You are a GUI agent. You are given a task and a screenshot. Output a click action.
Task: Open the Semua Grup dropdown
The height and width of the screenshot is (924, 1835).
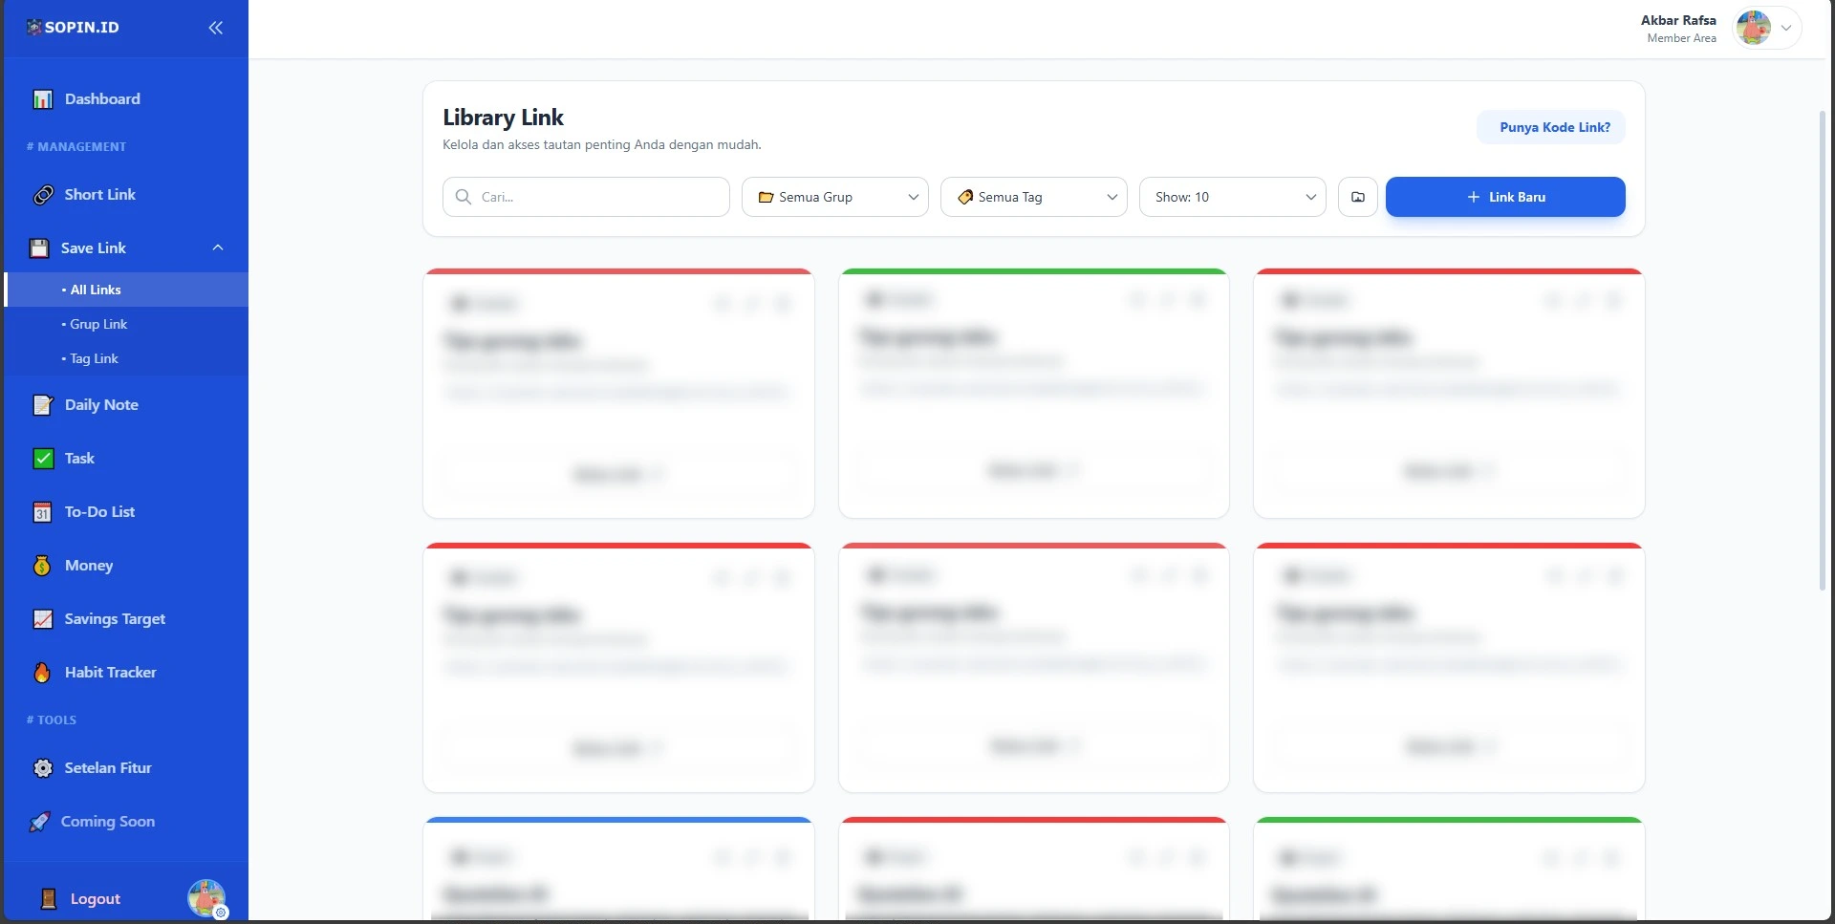point(835,197)
